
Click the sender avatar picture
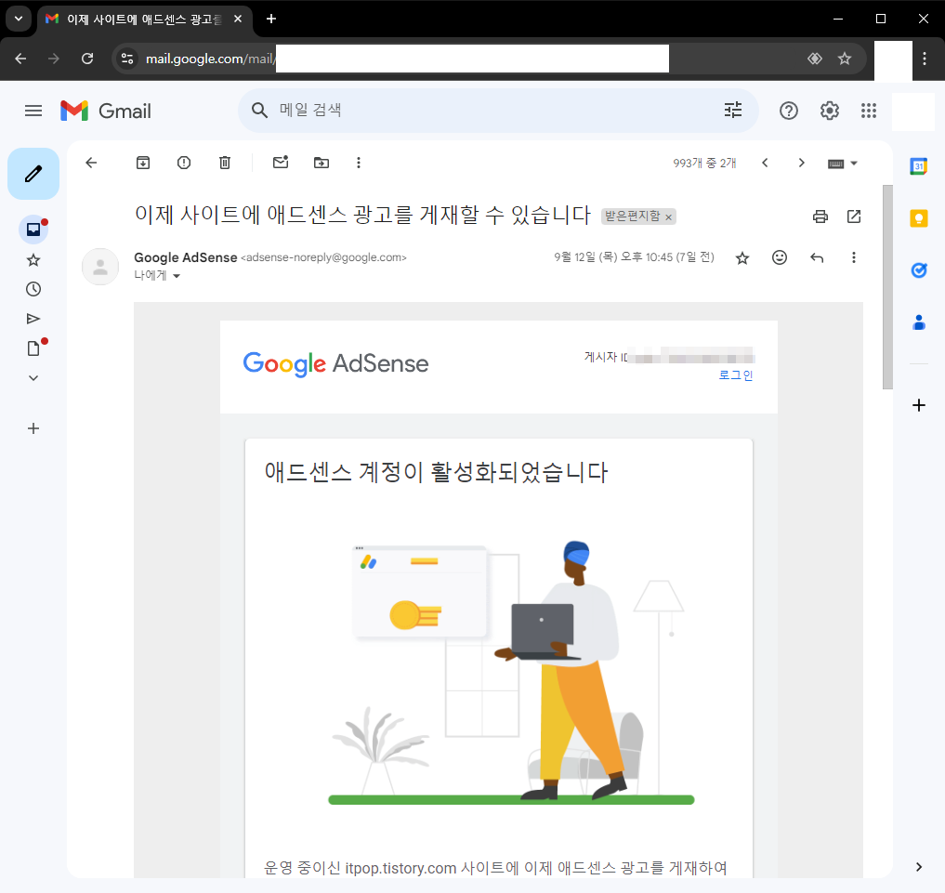100,267
